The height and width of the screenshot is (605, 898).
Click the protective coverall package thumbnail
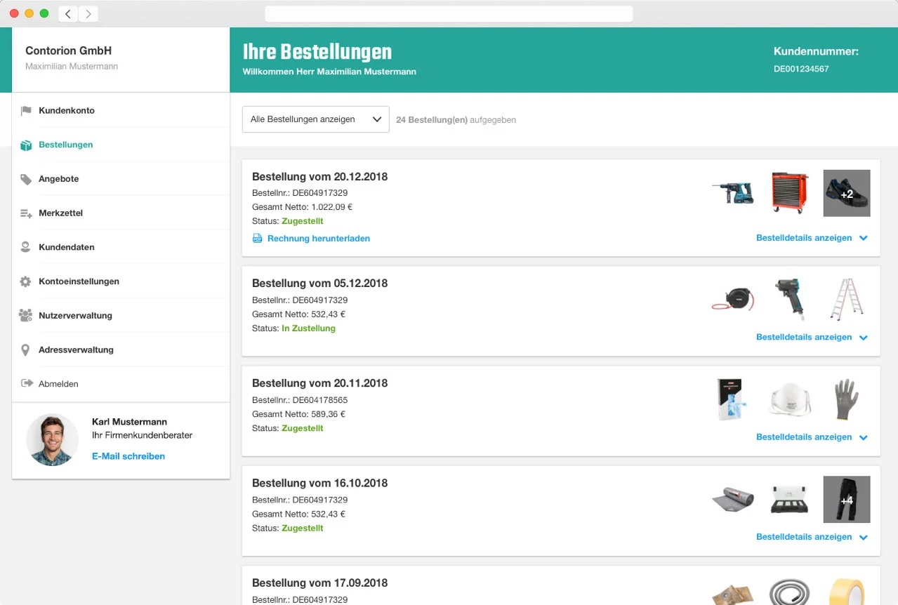tap(731, 399)
